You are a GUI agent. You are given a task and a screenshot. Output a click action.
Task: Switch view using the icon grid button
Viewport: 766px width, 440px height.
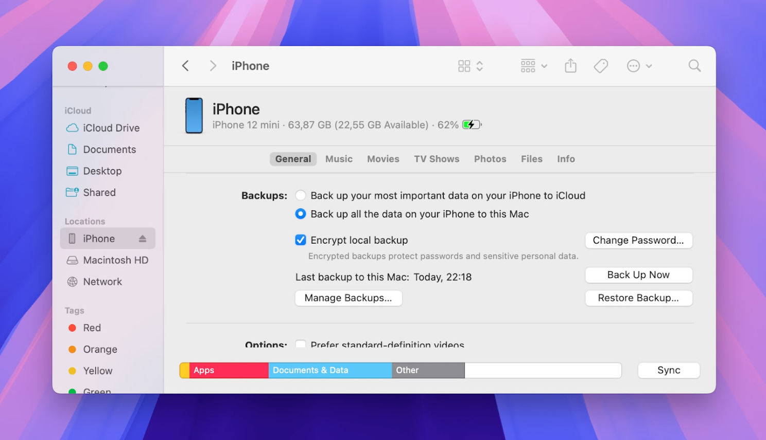(x=471, y=66)
